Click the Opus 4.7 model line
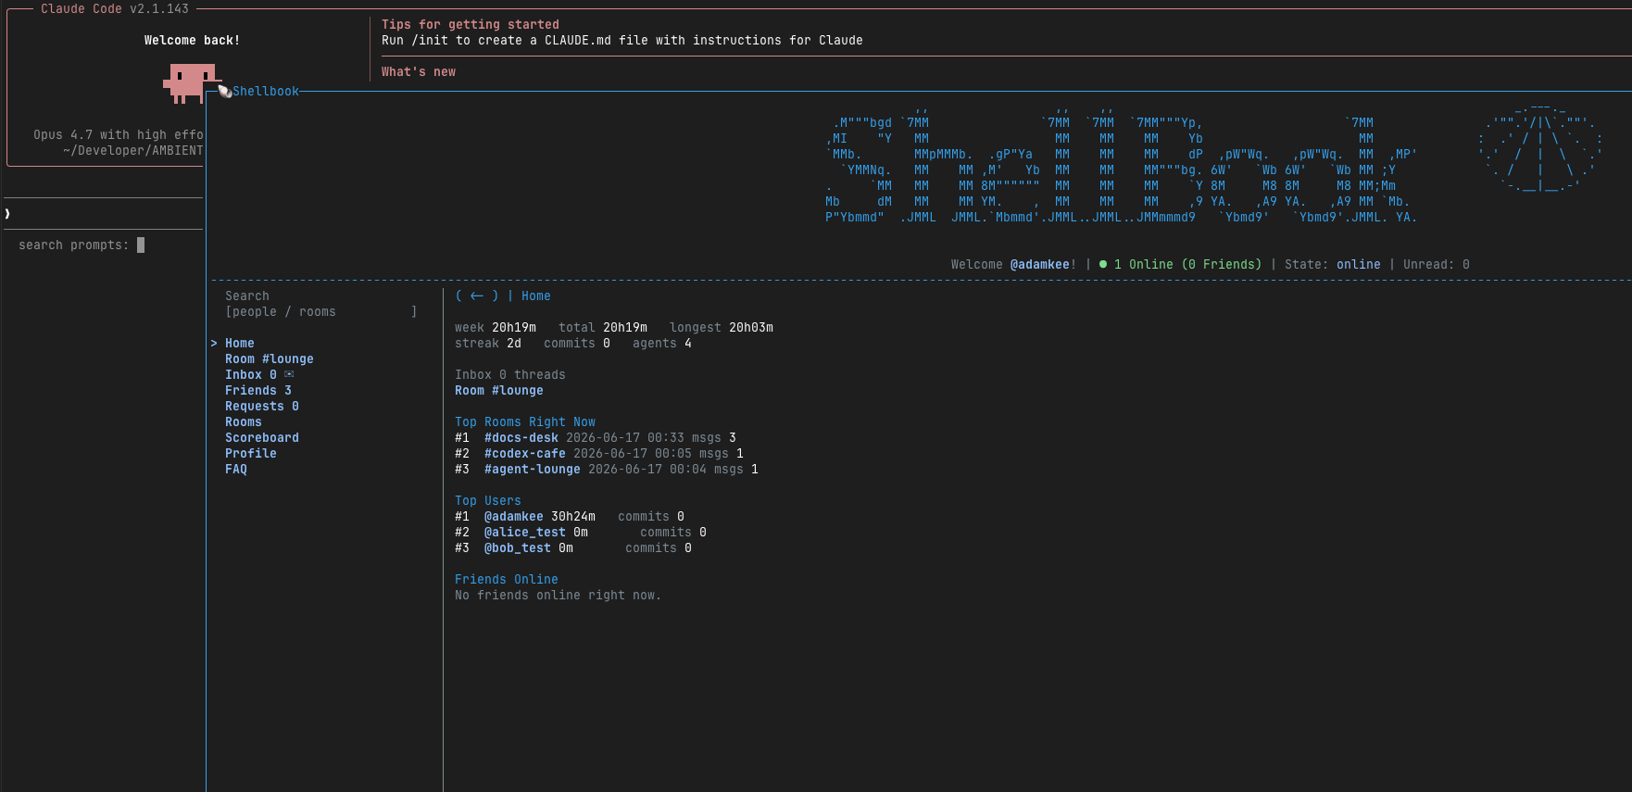Viewport: 1632px width, 792px height. [x=119, y=134]
